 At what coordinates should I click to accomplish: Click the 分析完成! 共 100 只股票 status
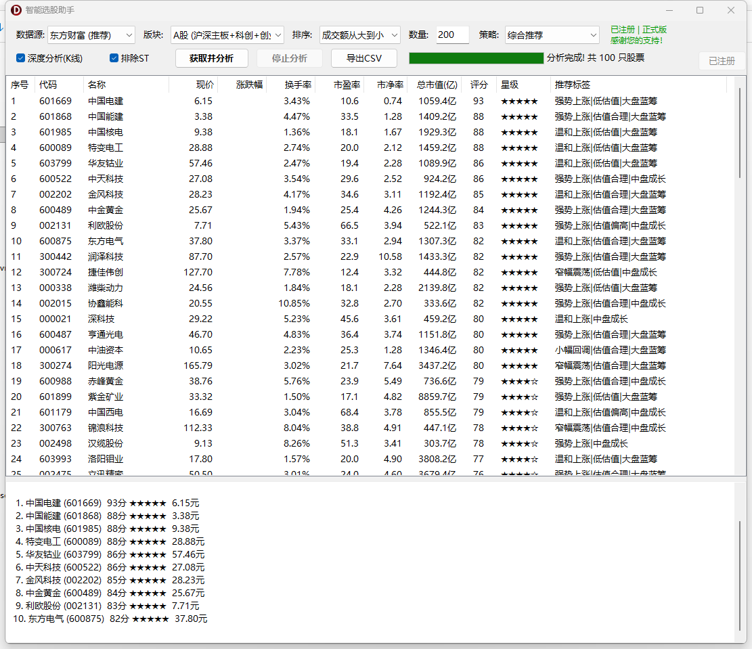(x=595, y=58)
